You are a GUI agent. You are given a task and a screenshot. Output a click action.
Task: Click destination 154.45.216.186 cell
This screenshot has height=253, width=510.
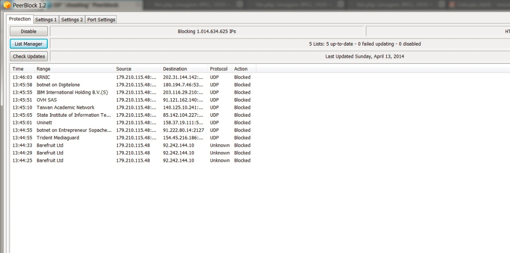coord(183,138)
